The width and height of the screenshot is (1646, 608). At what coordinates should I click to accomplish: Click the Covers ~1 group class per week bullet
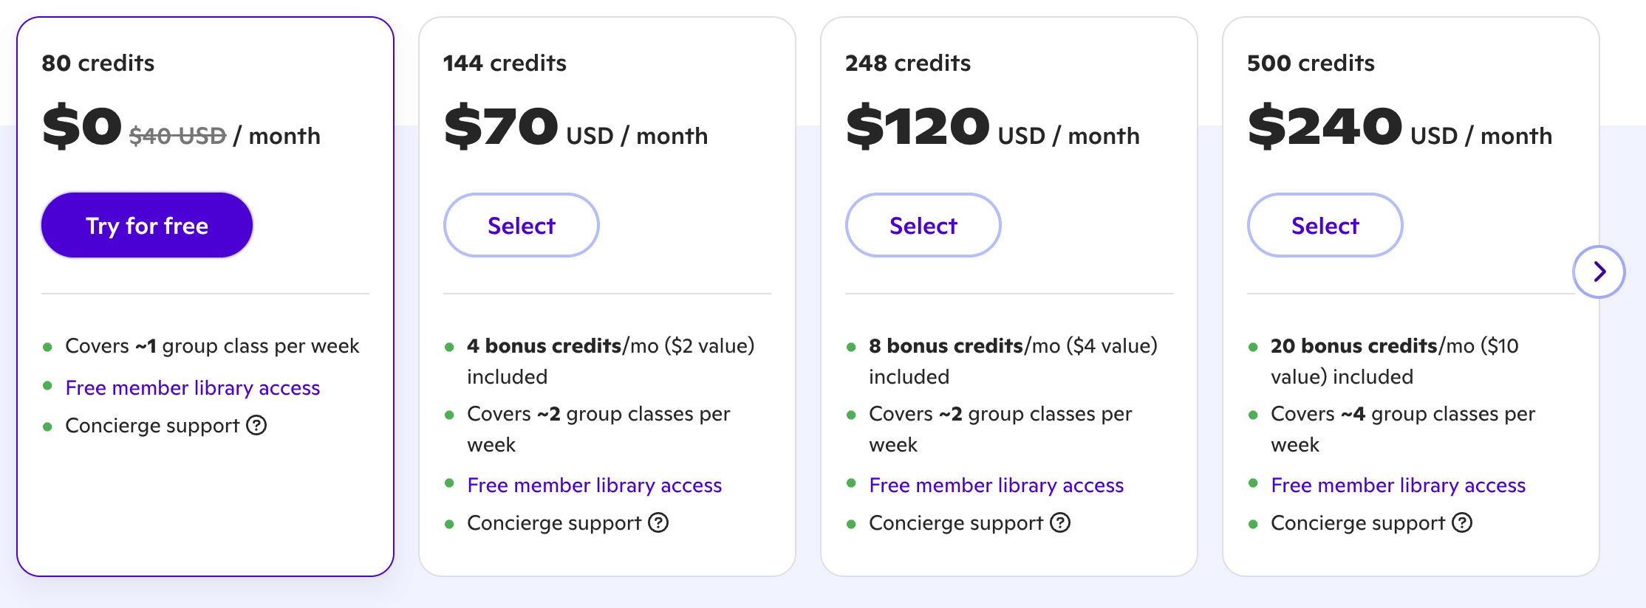[x=212, y=345]
